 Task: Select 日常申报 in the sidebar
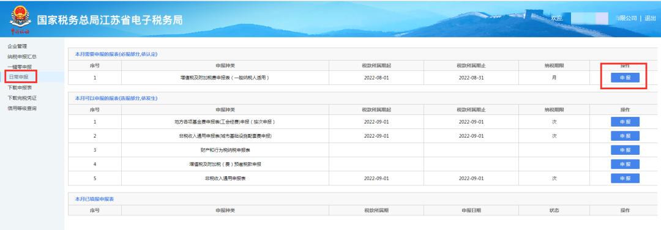point(19,77)
